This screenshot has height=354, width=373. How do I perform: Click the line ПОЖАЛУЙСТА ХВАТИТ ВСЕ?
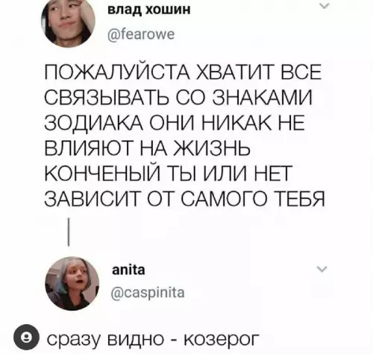(183, 72)
